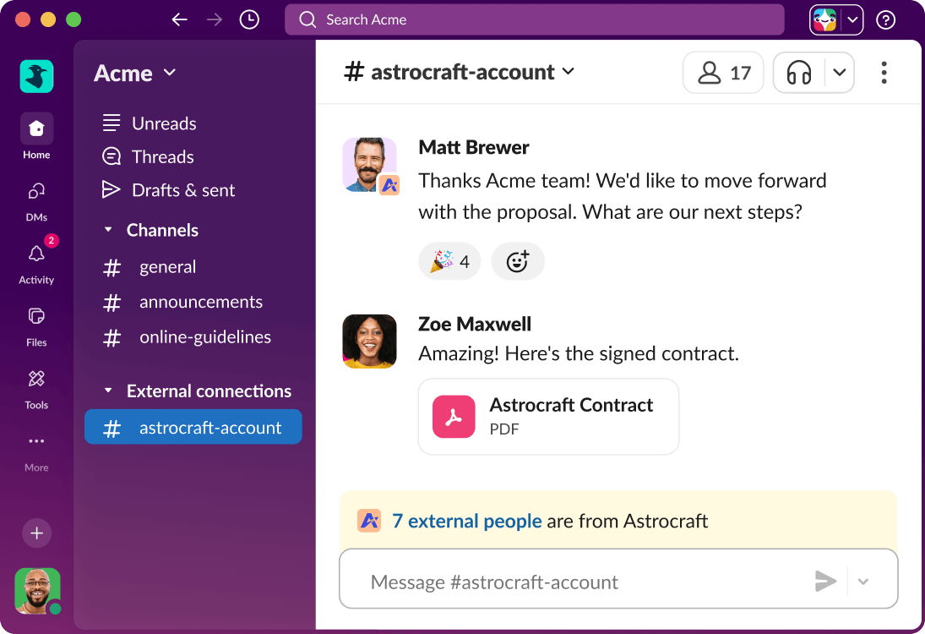Screen dimensions: 925x634
Task: Open huddle options with the chevron
Action: point(840,73)
